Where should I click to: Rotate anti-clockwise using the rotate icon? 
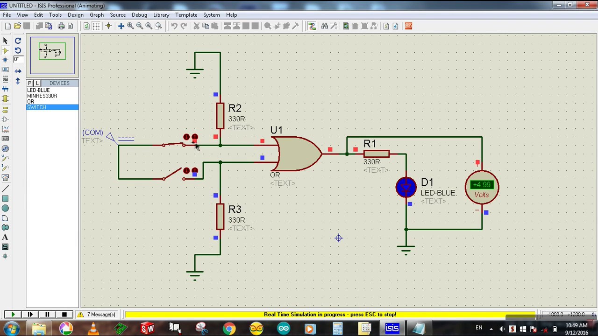[x=18, y=50]
